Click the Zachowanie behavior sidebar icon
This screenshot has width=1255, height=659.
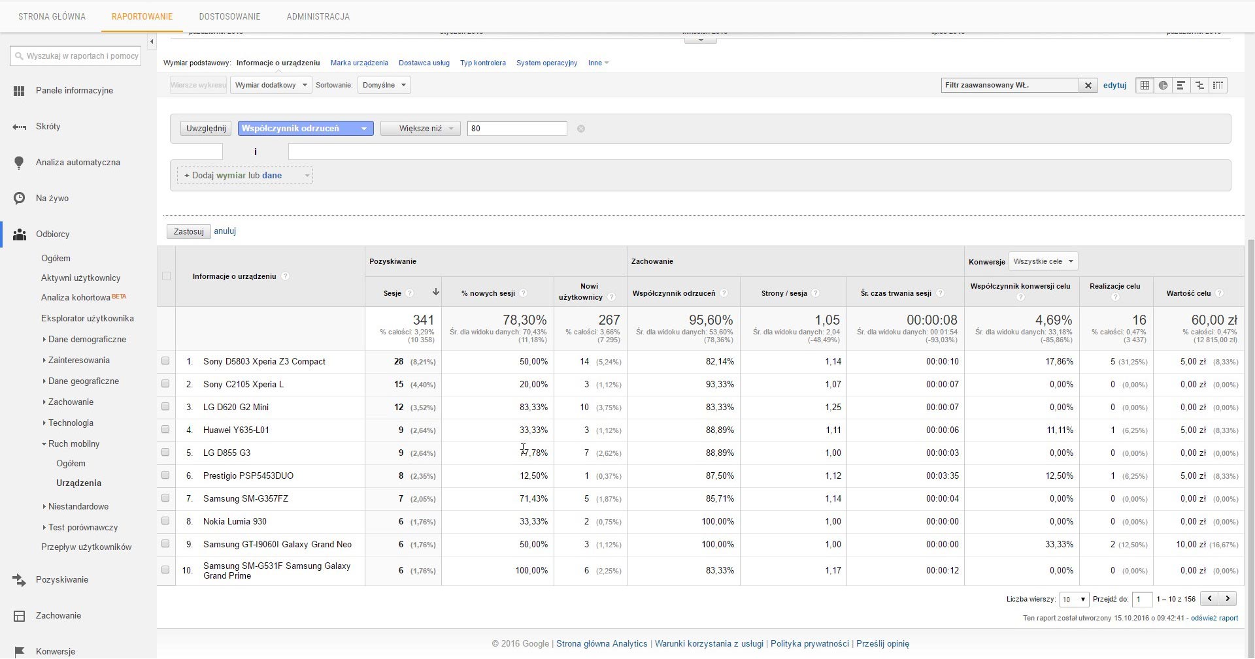[19, 616]
